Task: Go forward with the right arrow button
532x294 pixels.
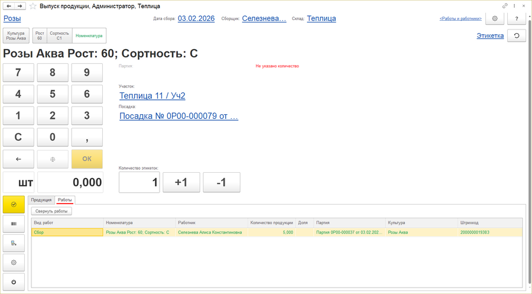Action: click(x=20, y=6)
